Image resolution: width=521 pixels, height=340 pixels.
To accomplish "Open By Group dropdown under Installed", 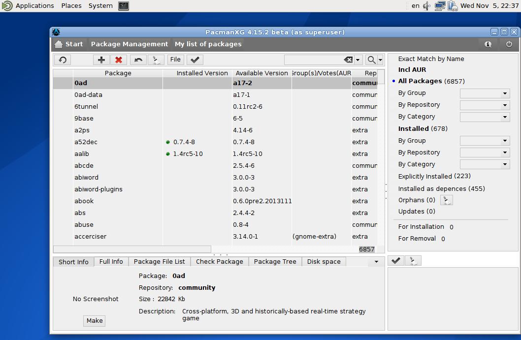I will pos(485,141).
